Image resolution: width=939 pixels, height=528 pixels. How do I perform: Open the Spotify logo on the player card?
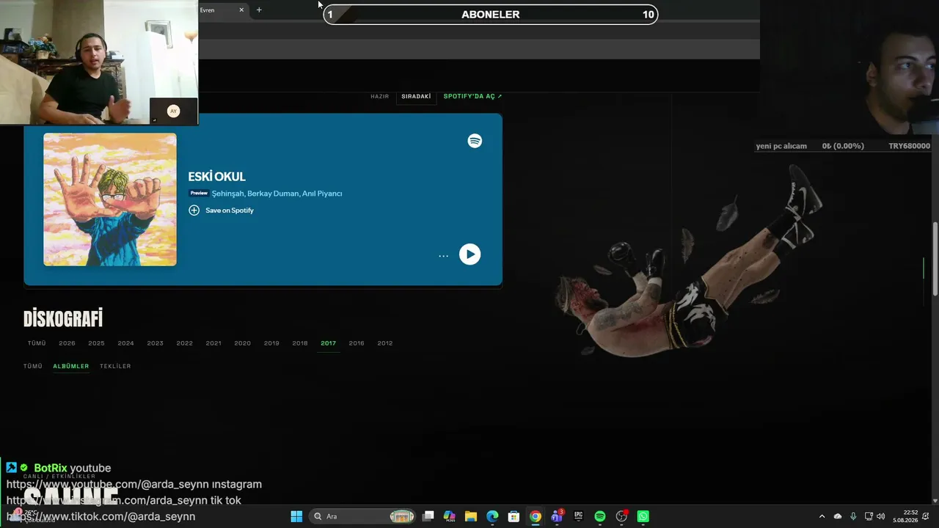(x=475, y=141)
